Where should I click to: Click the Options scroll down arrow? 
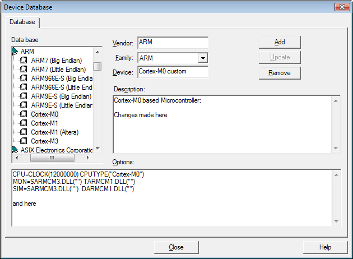click(336, 221)
